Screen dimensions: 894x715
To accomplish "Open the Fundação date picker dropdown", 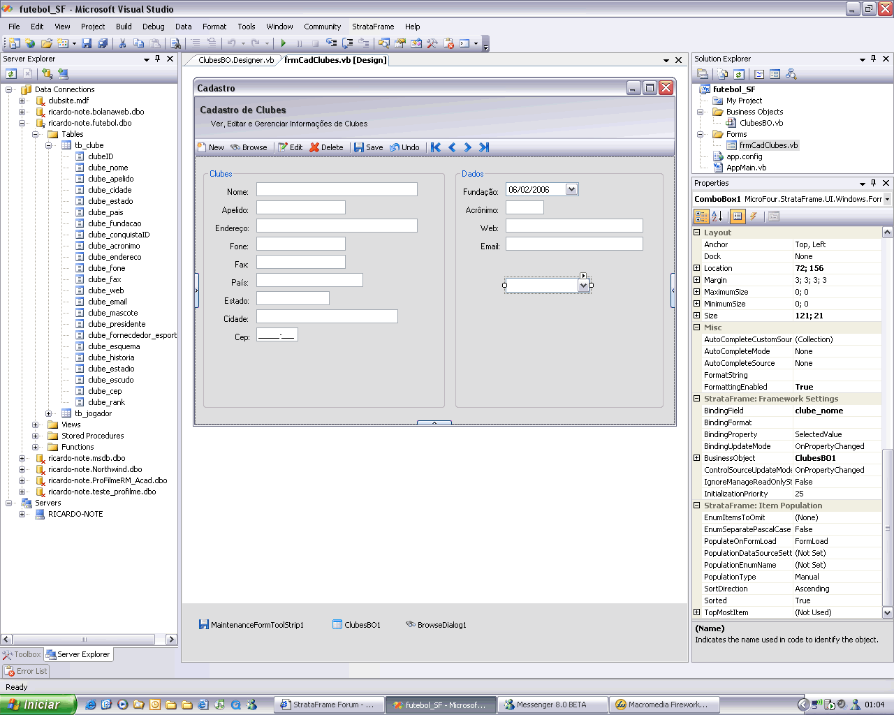I will click(571, 189).
